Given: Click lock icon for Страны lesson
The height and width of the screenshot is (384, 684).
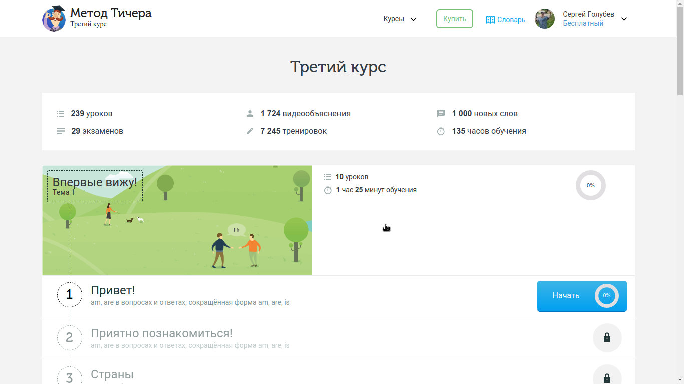Looking at the screenshot, I should tap(607, 377).
